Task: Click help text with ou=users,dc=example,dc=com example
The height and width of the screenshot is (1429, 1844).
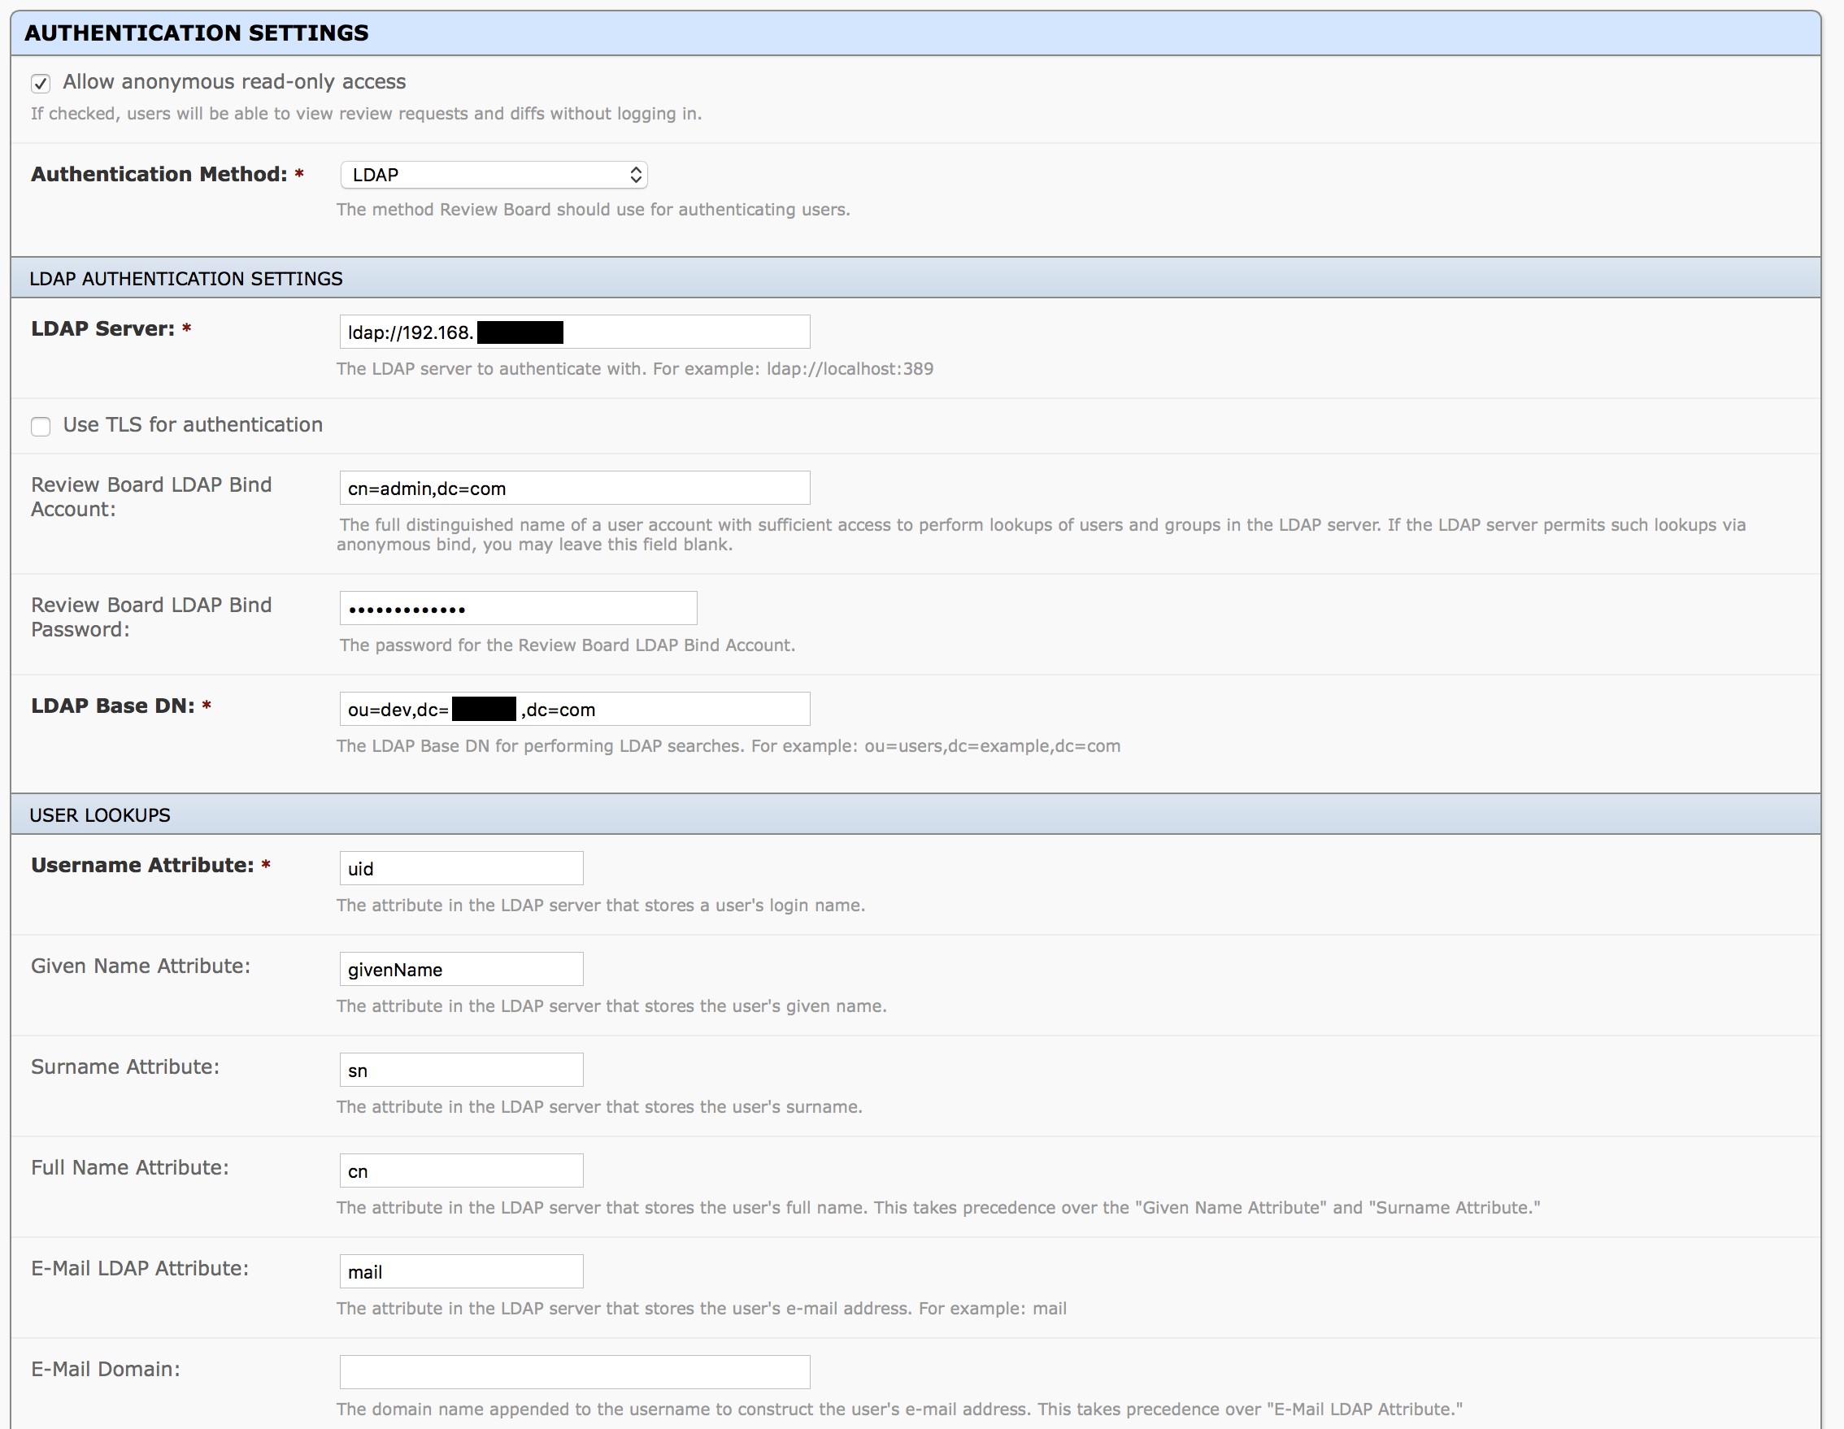Action: tap(728, 746)
